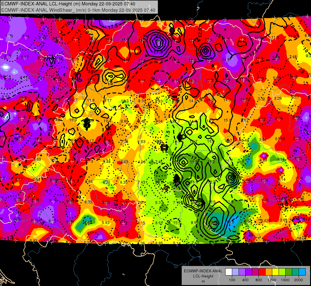Click the lime green legend swatch left of 1600
The image size is (311, 286).
282,272
